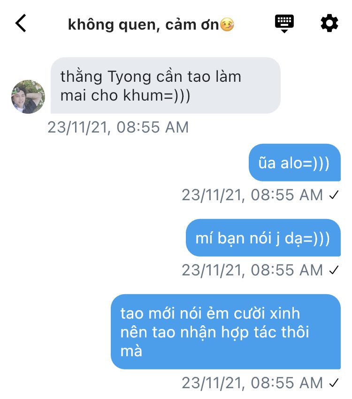
Task: Select the message 'tao mới nói ẻm cười xinh'
Action: (226, 332)
